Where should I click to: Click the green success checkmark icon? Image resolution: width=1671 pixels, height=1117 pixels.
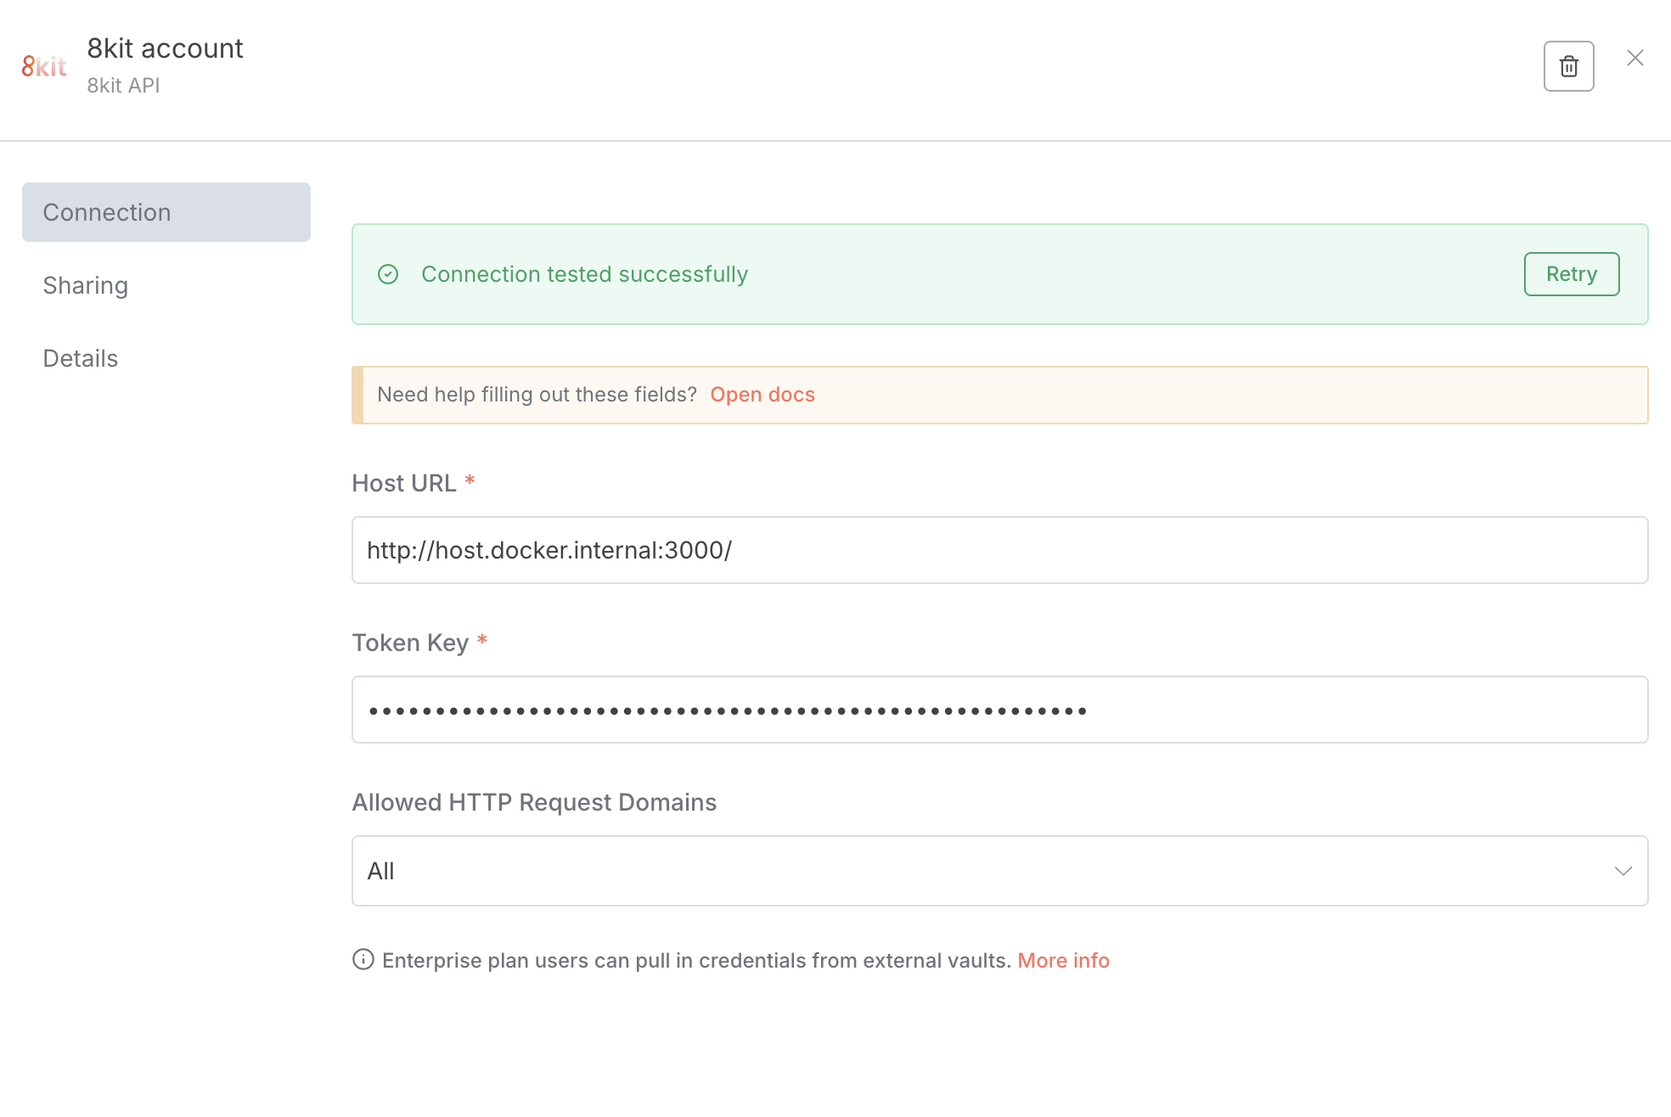click(x=388, y=274)
